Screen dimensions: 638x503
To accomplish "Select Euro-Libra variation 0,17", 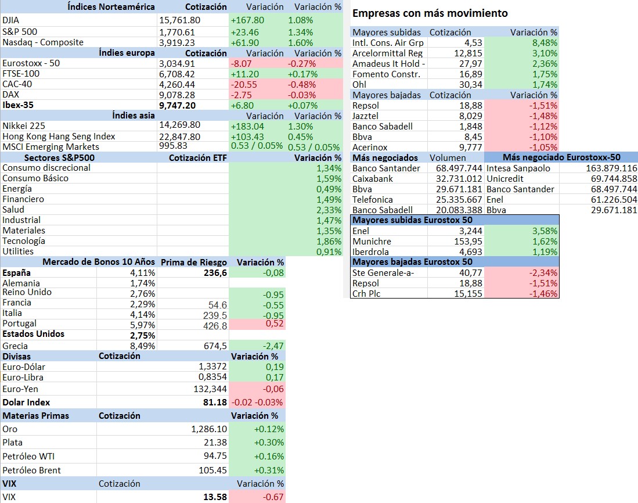I will coord(275,378).
